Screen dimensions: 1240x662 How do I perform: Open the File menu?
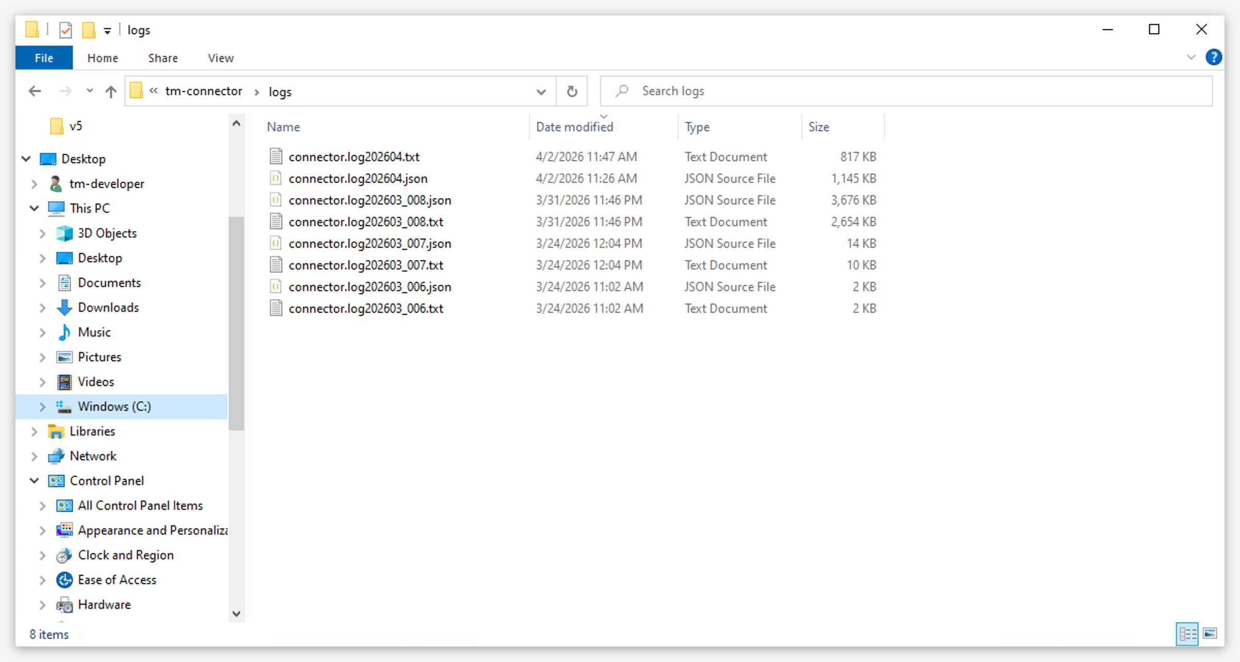43,57
